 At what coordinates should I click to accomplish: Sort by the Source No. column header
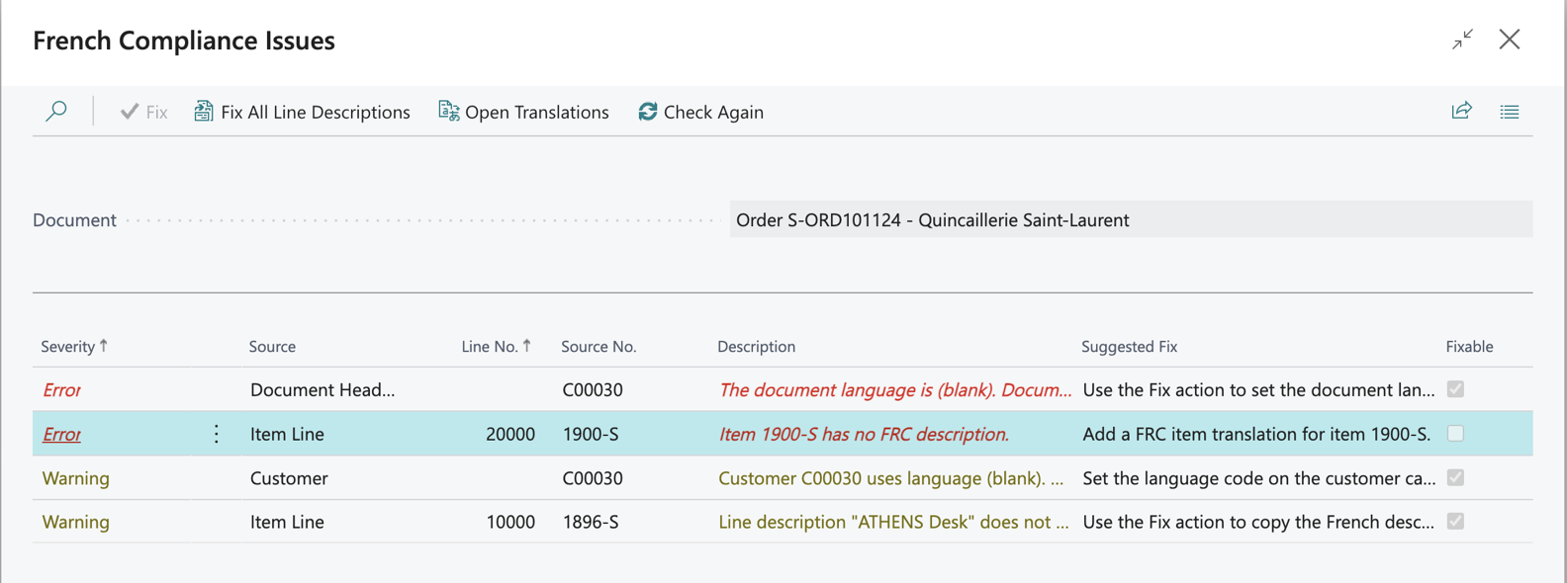(x=599, y=346)
